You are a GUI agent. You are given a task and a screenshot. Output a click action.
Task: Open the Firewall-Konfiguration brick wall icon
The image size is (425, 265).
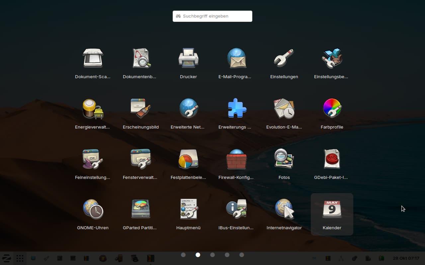(236, 159)
